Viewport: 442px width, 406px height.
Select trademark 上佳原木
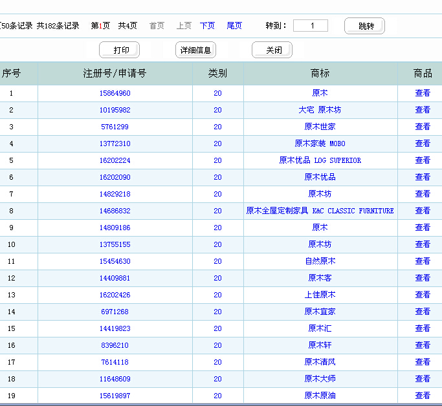(x=320, y=295)
